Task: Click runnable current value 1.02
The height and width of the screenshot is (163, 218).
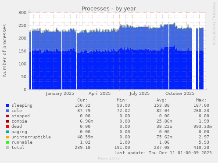Action: (x=85, y=142)
